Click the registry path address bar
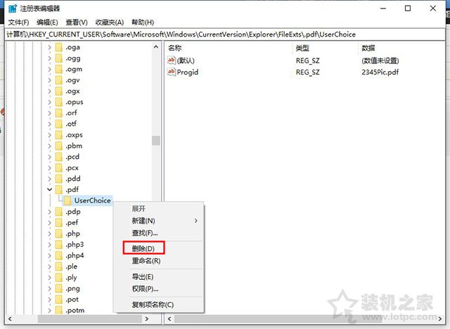This screenshot has width=450, height=329. [x=225, y=34]
